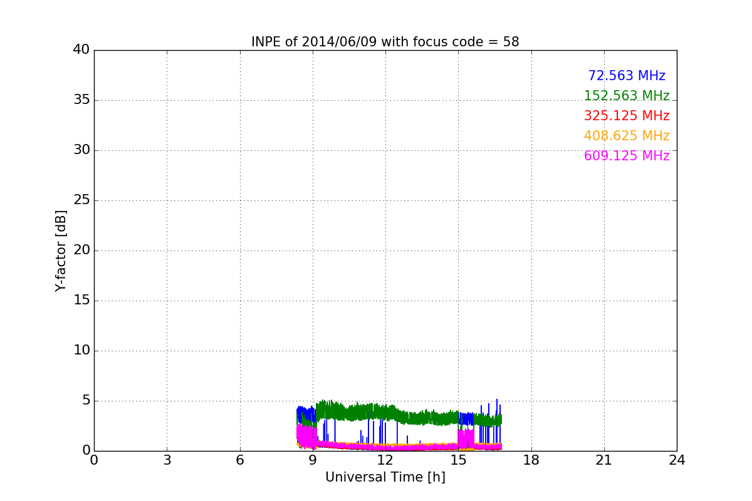752x501 pixels.
Task: Click the y-axis tick label '20'
Action: (81, 250)
